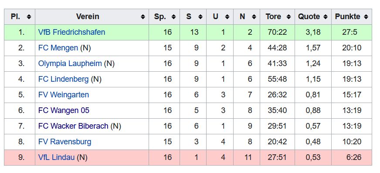The image size is (380, 173).
Task: Open the FC Wangen 05 link
Action: point(64,110)
